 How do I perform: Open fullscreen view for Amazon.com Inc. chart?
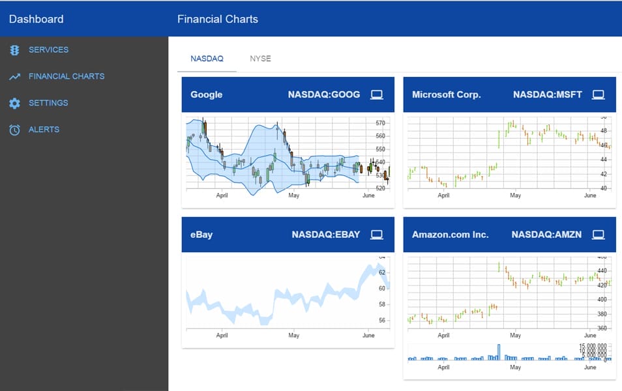tap(599, 234)
